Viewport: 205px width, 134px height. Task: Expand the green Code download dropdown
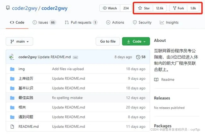[136, 41]
